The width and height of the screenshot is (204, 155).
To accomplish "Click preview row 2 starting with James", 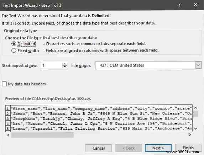I will (99, 113).
